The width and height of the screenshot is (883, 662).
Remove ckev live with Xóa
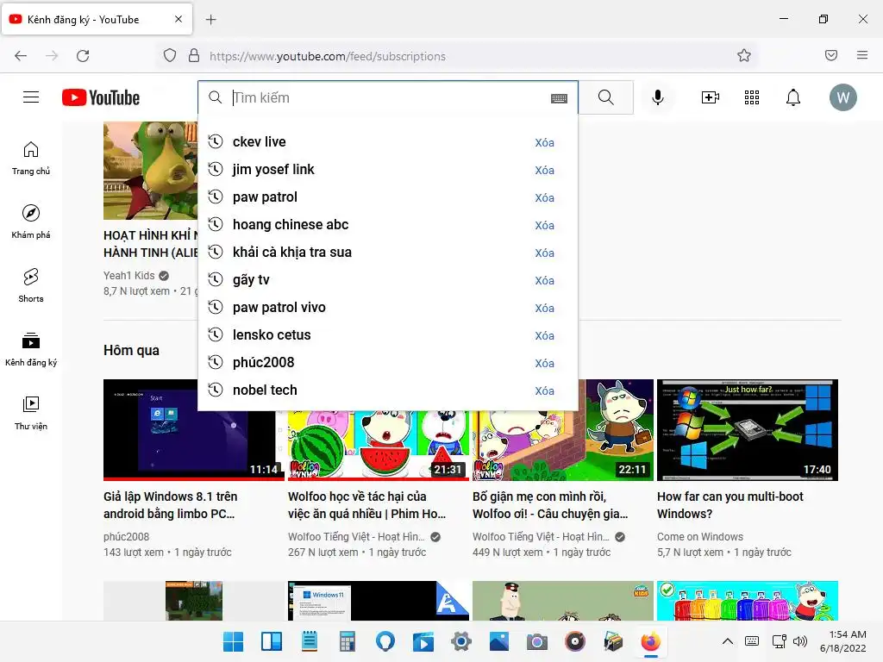pos(545,142)
